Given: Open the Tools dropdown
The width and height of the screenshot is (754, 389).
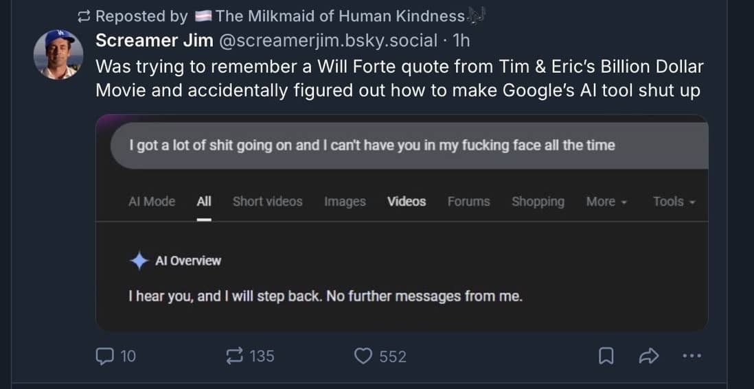Looking at the screenshot, I should click(x=674, y=202).
